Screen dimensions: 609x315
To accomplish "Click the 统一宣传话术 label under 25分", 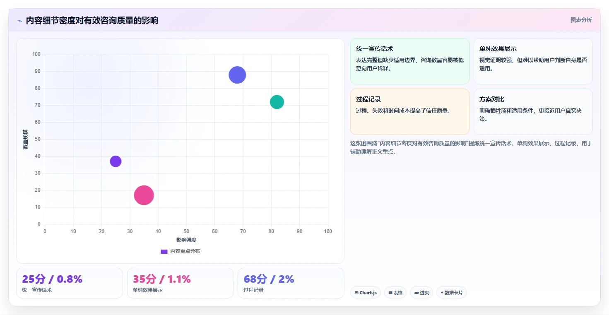I will pos(37,290).
